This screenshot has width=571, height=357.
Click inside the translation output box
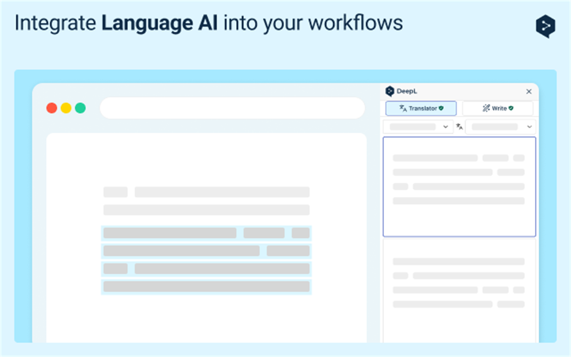coord(459,187)
